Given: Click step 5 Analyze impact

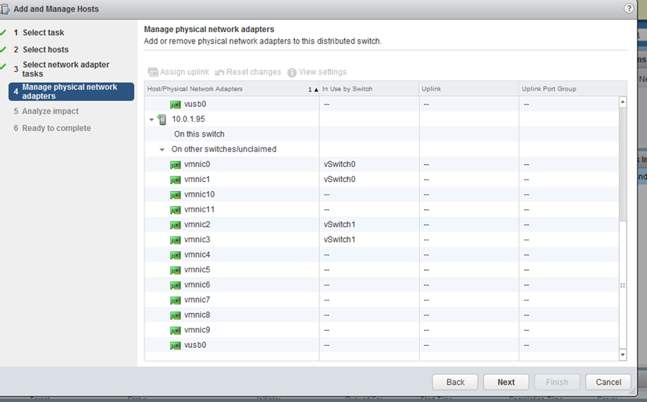Looking at the screenshot, I should pyautogui.click(x=50, y=111).
